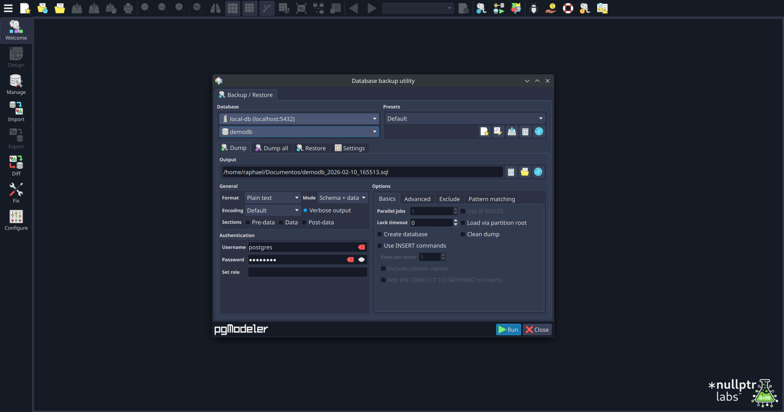The image size is (784, 412).
Task: Open the Fix tool from the sidebar
Action: coord(16,192)
